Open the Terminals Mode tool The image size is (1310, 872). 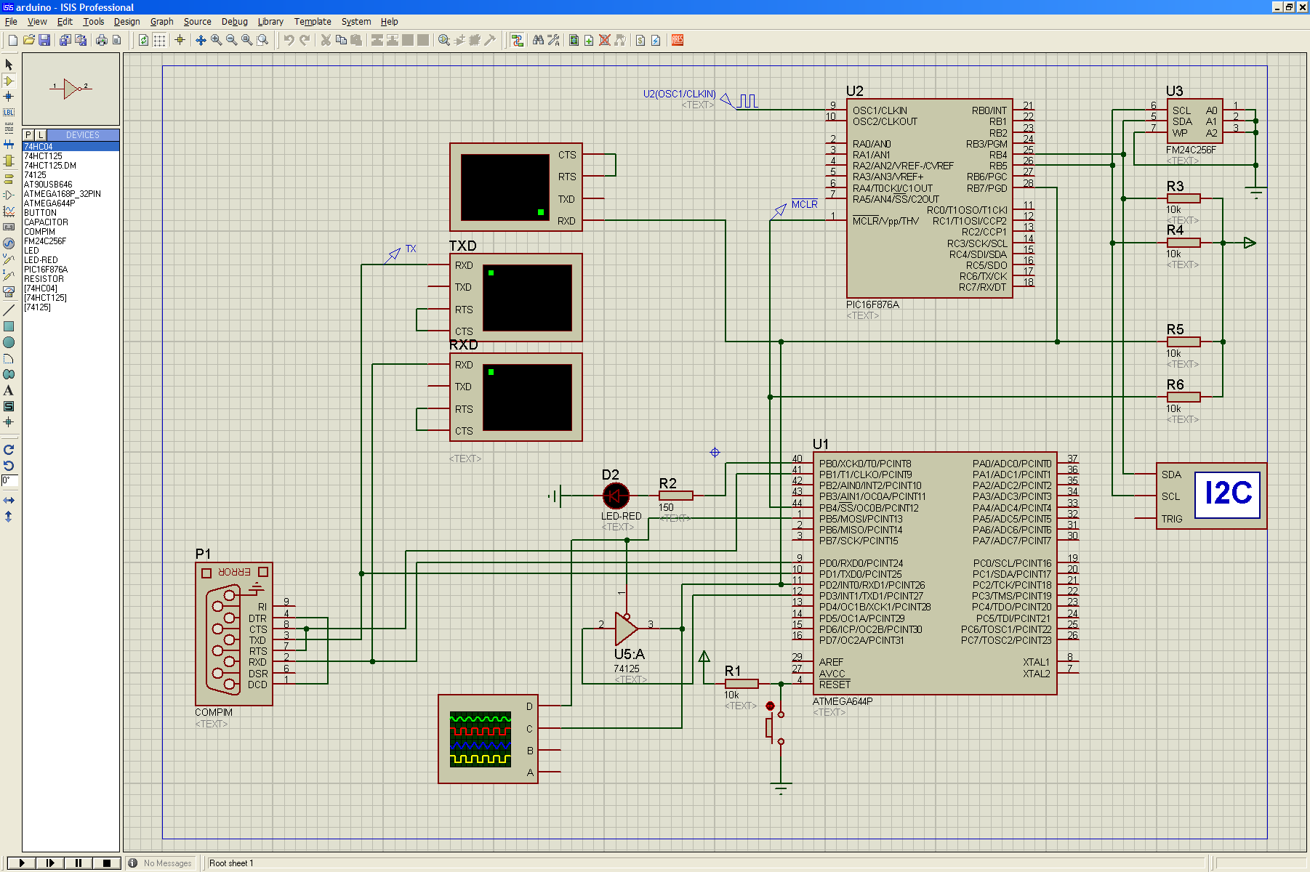[x=9, y=179]
